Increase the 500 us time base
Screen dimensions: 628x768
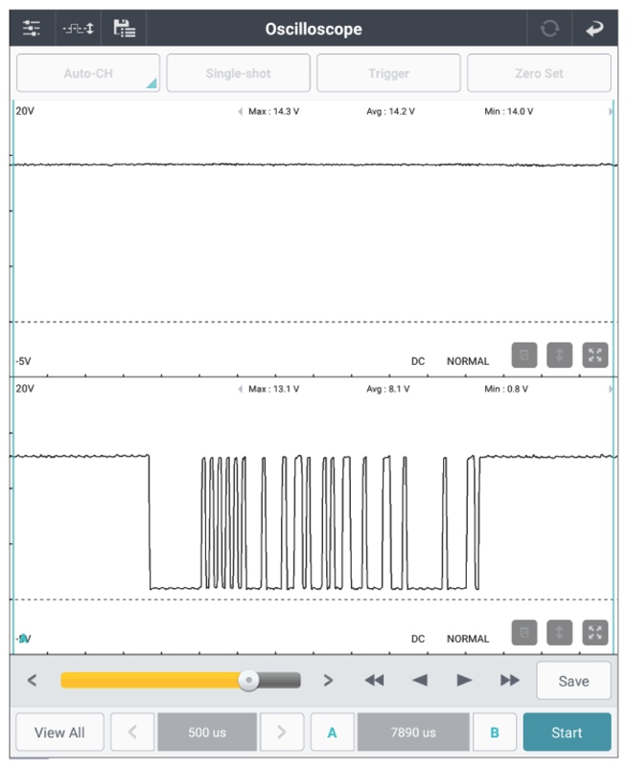[x=282, y=733]
